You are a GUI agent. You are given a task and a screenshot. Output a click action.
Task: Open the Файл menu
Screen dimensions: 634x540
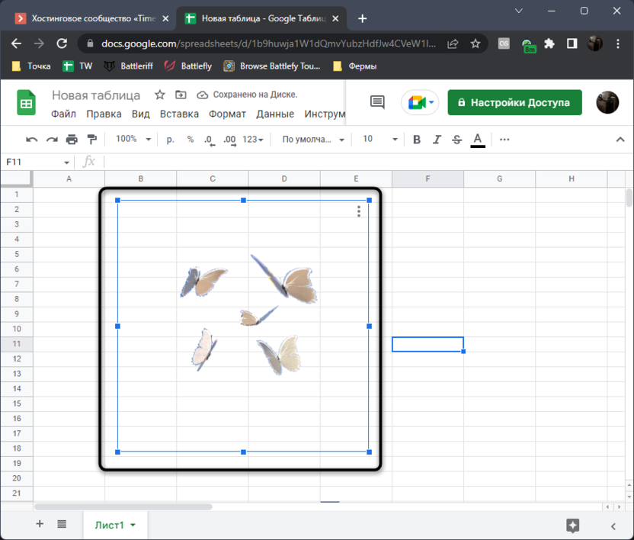(x=63, y=114)
